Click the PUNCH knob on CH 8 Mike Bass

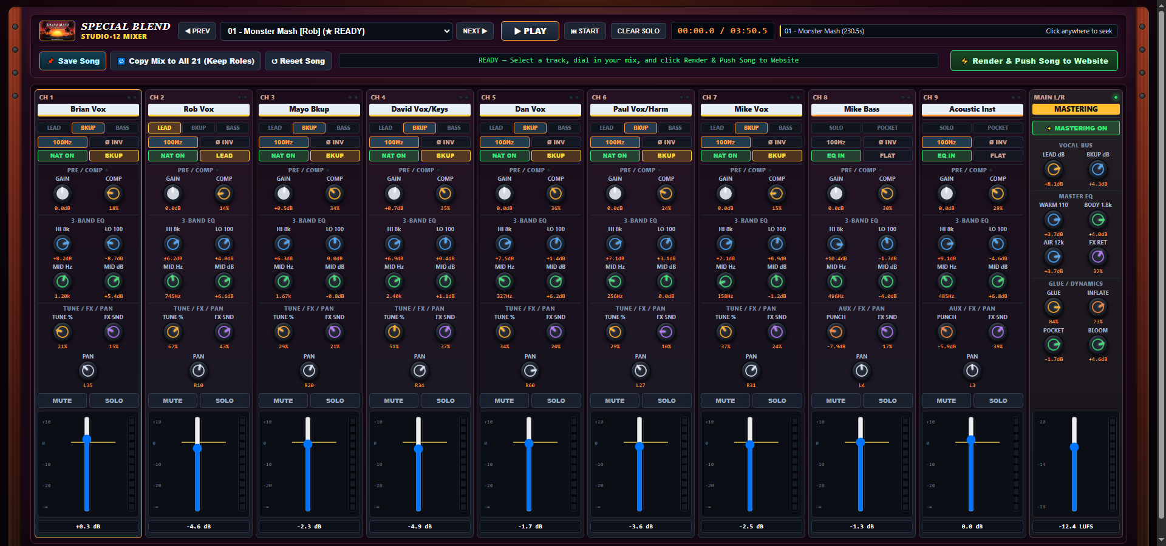click(836, 332)
